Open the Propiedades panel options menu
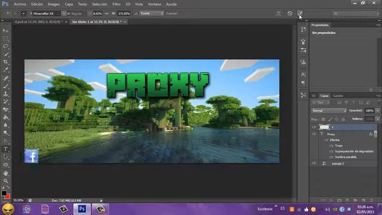 pyautogui.click(x=378, y=25)
